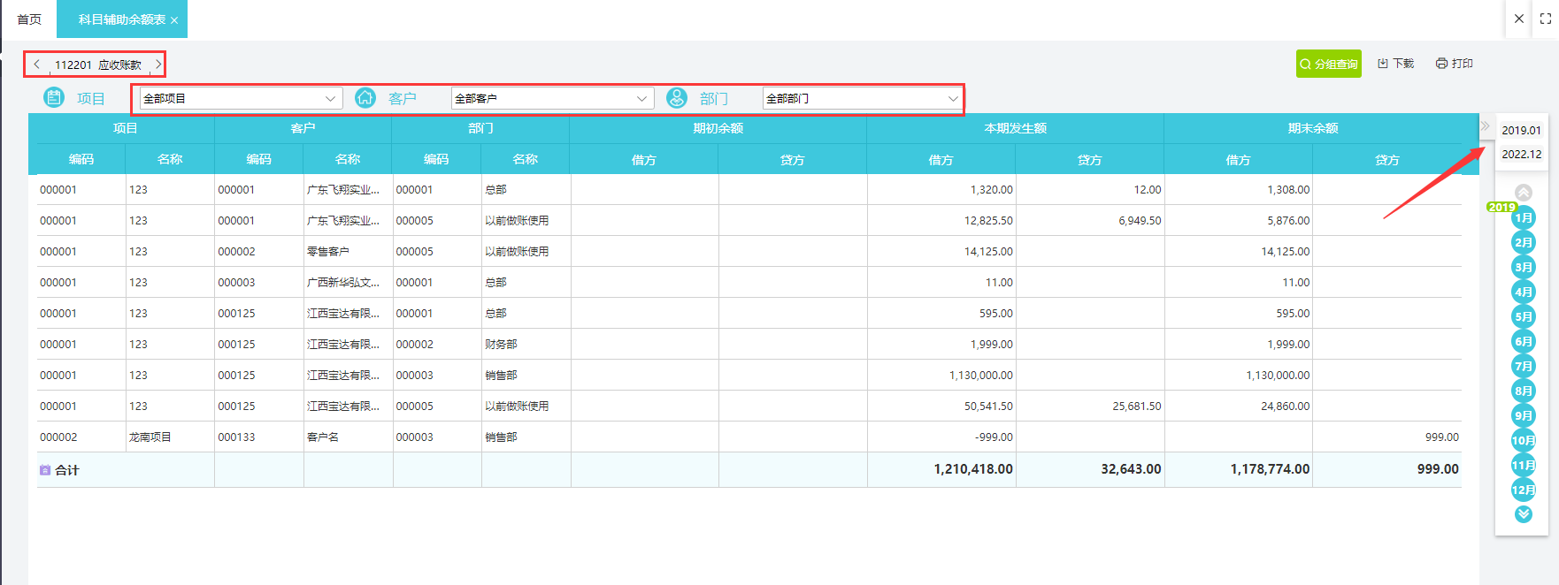The image size is (1559, 585).
Task: Click the scroll-up arrow above months
Action: (x=1523, y=193)
